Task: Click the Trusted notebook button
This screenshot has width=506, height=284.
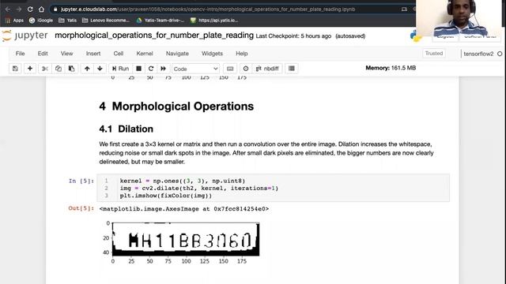Action: point(434,53)
